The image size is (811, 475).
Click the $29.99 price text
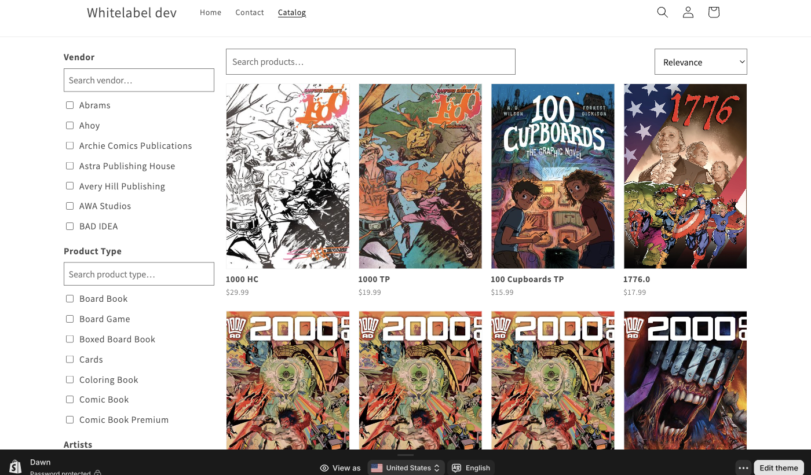pos(238,293)
